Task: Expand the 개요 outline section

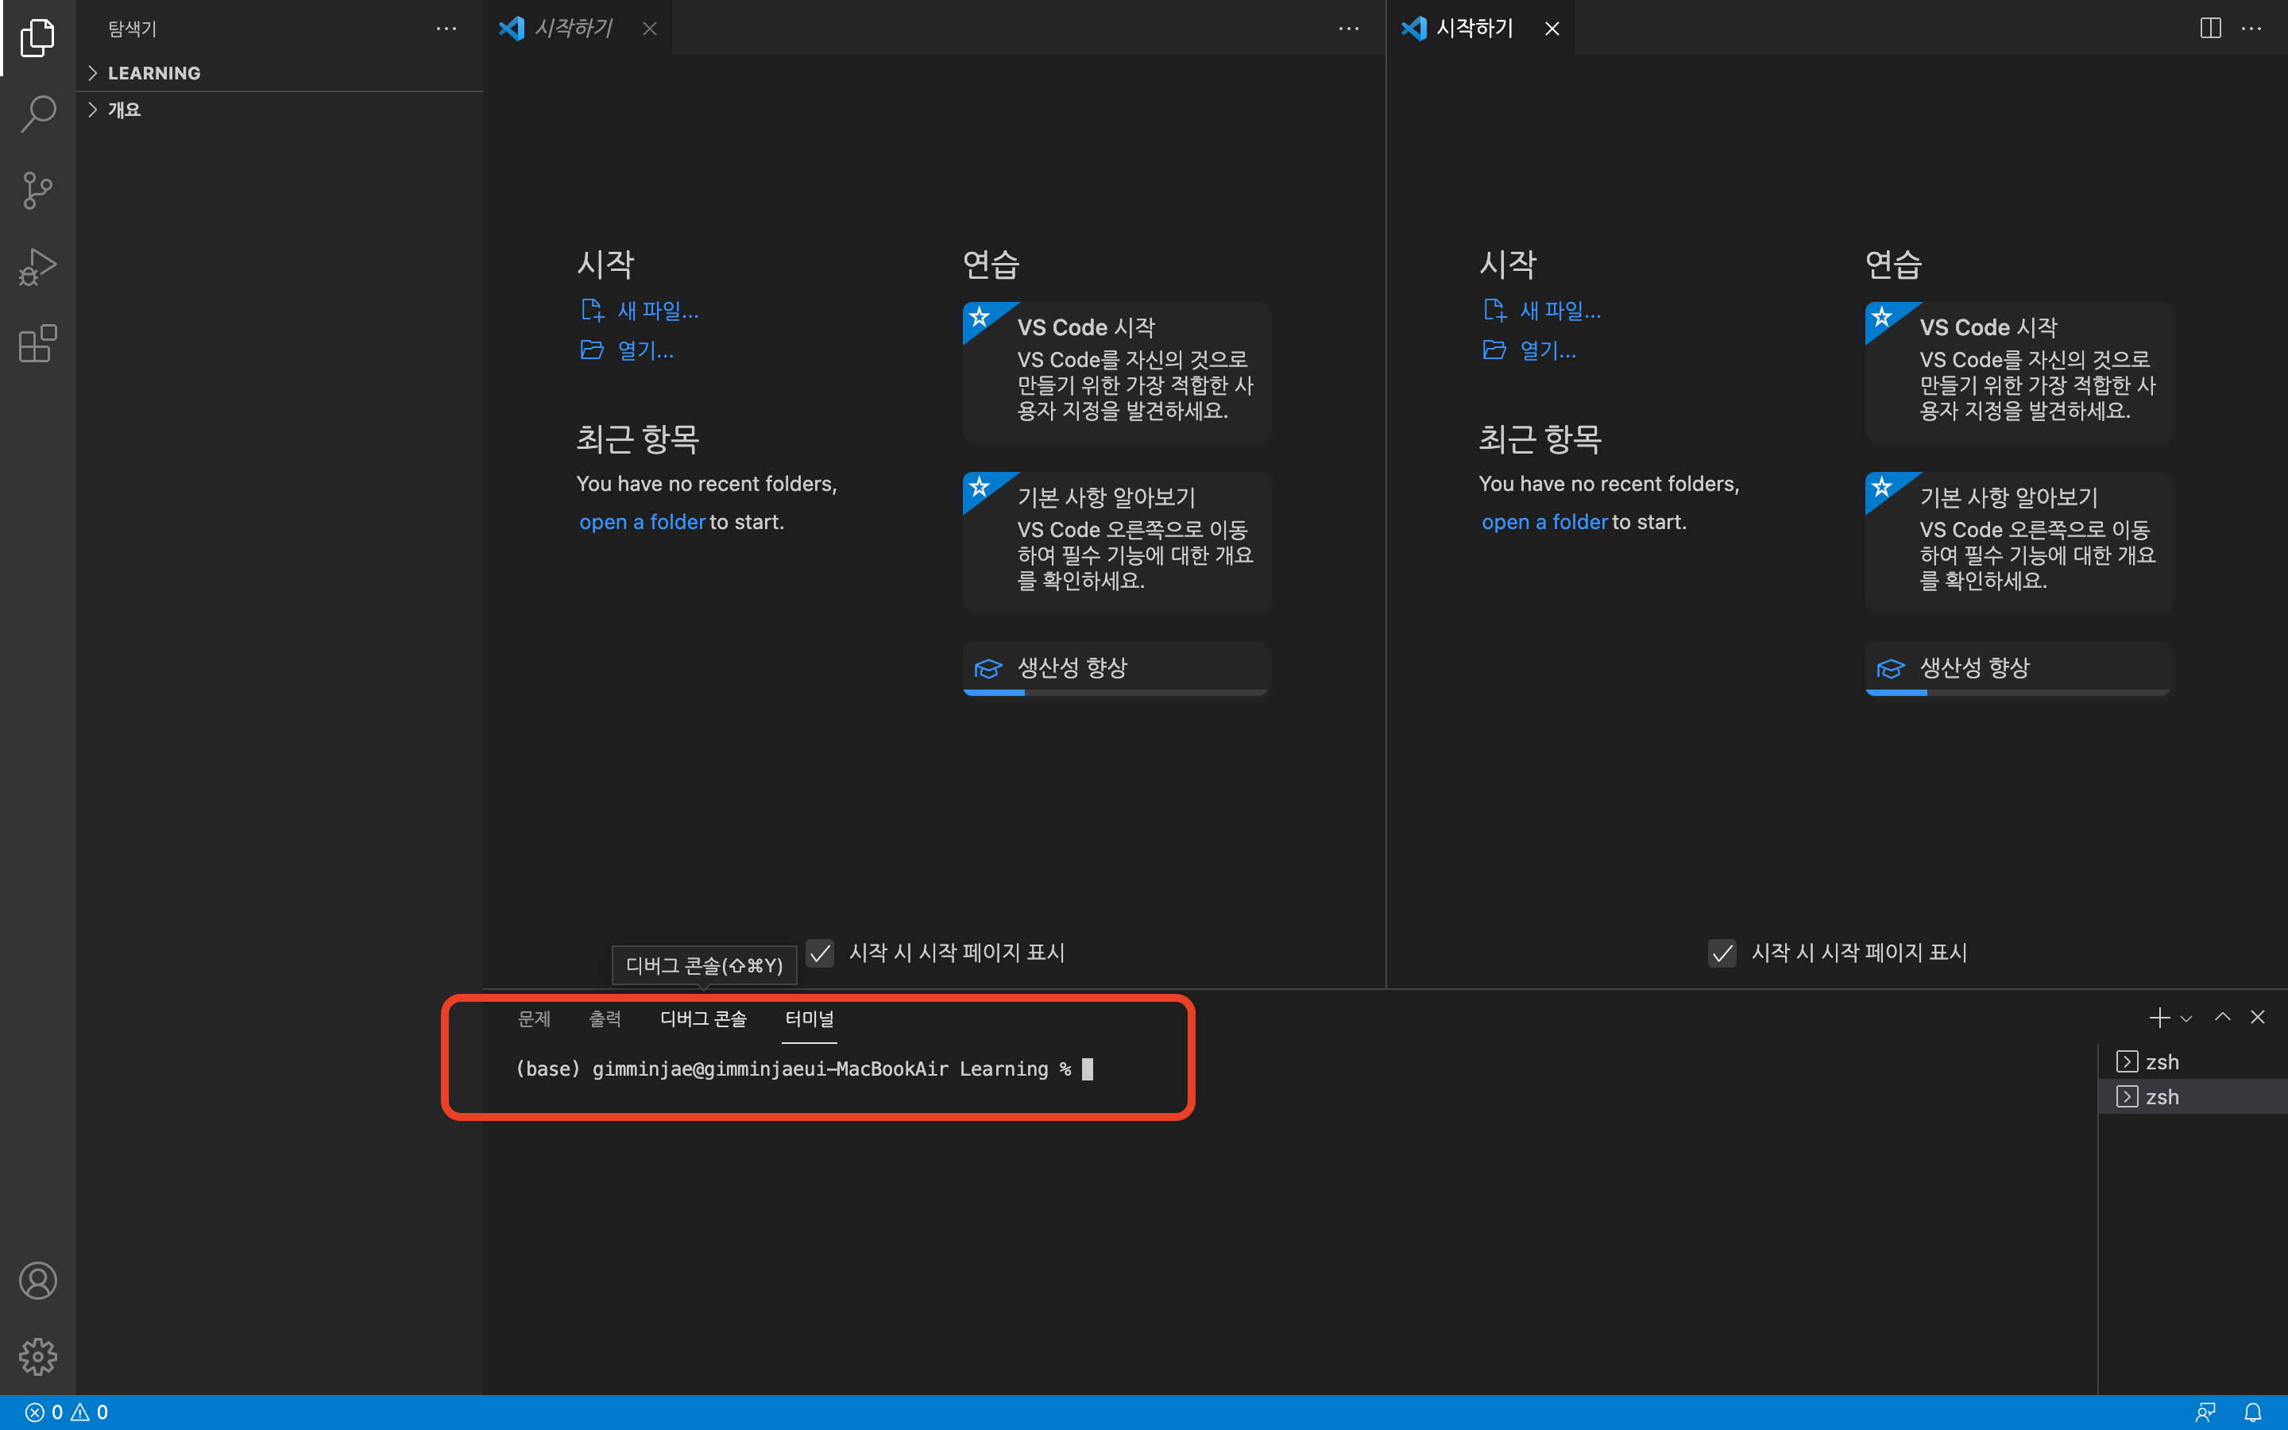Action: [124, 110]
